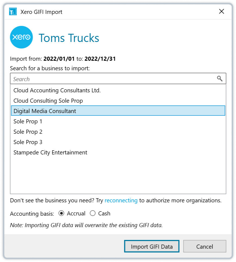Open the reconnecting link
Image resolution: width=236 pixels, height=262 pixels.
click(121, 200)
